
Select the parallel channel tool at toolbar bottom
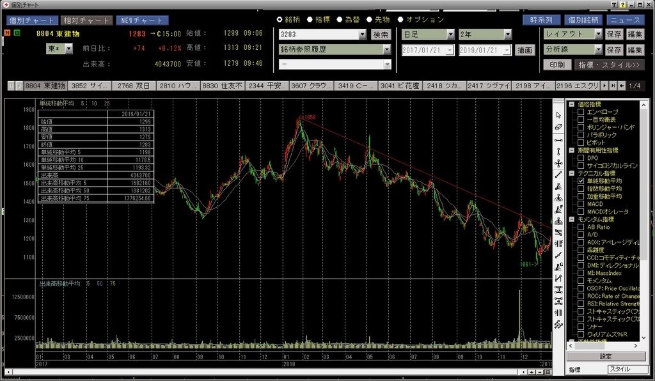click(558, 324)
